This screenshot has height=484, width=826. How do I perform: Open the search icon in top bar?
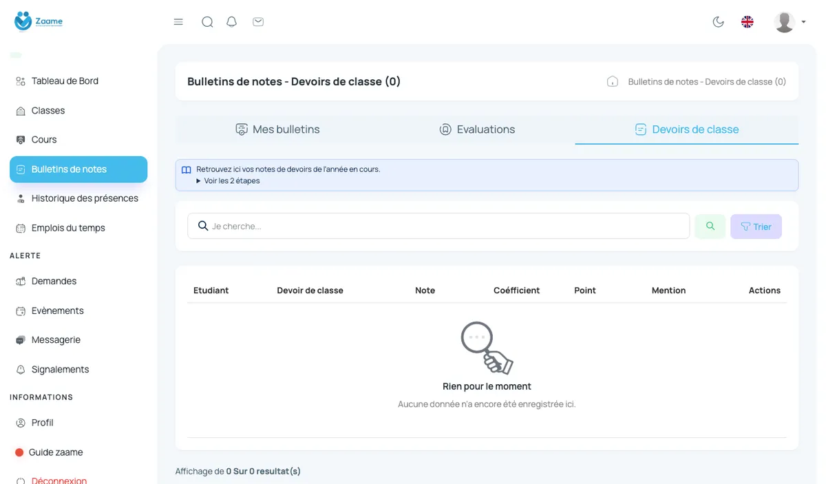[x=207, y=22]
